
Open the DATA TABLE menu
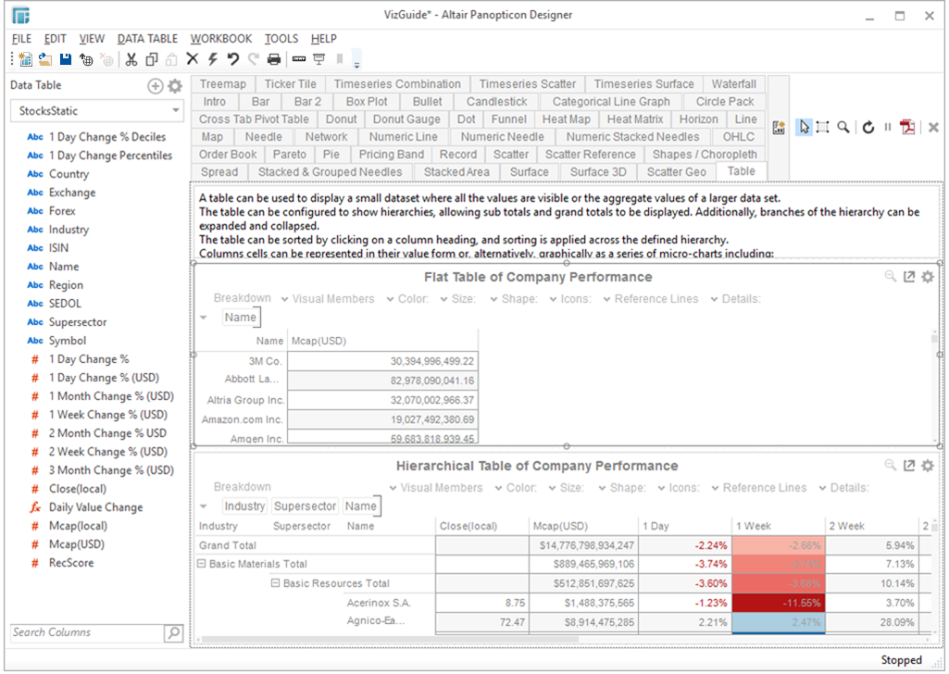[146, 39]
